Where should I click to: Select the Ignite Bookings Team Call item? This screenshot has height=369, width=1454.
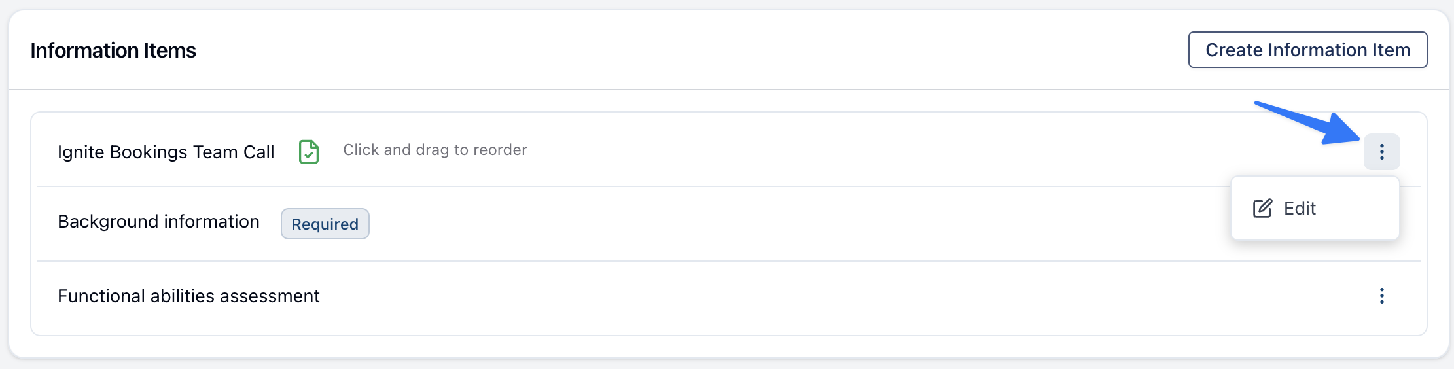tap(166, 152)
